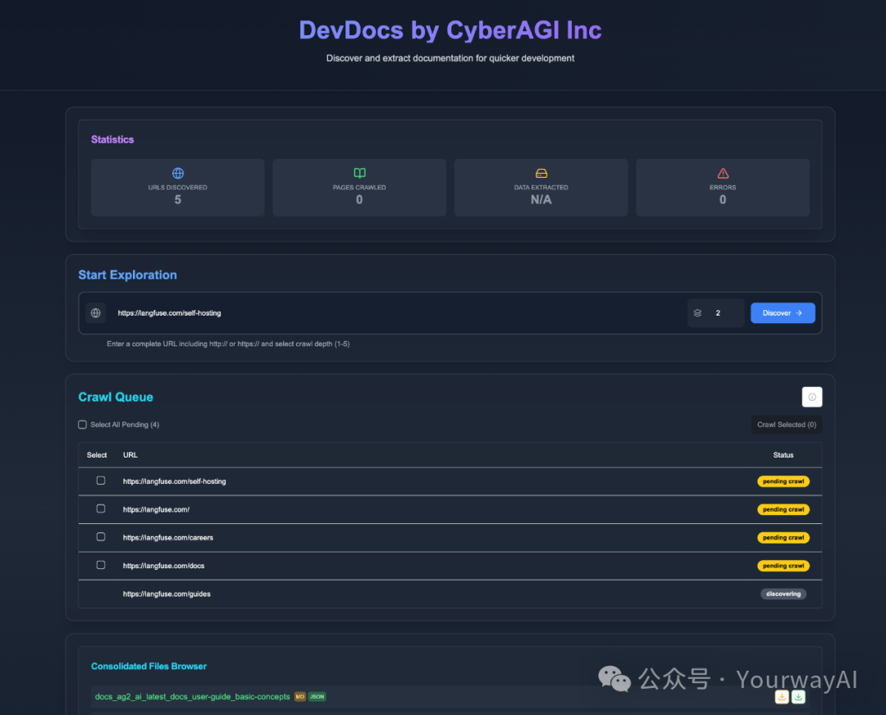Image resolution: width=886 pixels, height=715 pixels.
Task: Toggle Select All Pending checkbox
Action: (x=83, y=425)
